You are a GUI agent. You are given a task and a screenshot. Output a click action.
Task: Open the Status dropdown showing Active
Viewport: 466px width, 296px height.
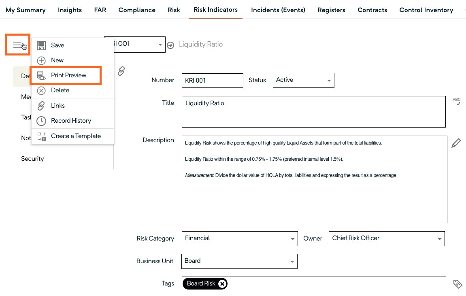(x=303, y=80)
